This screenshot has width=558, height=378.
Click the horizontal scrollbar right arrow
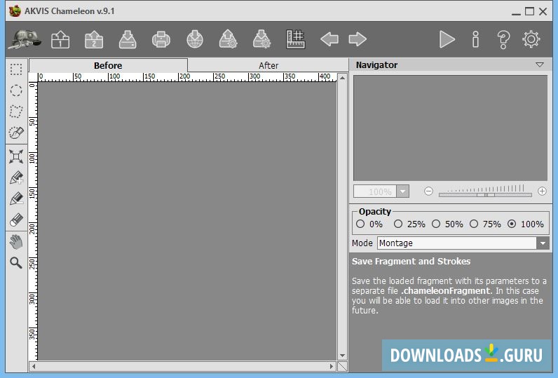click(332, 366)
